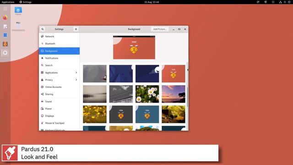Open Online Accounts settings

59,87
